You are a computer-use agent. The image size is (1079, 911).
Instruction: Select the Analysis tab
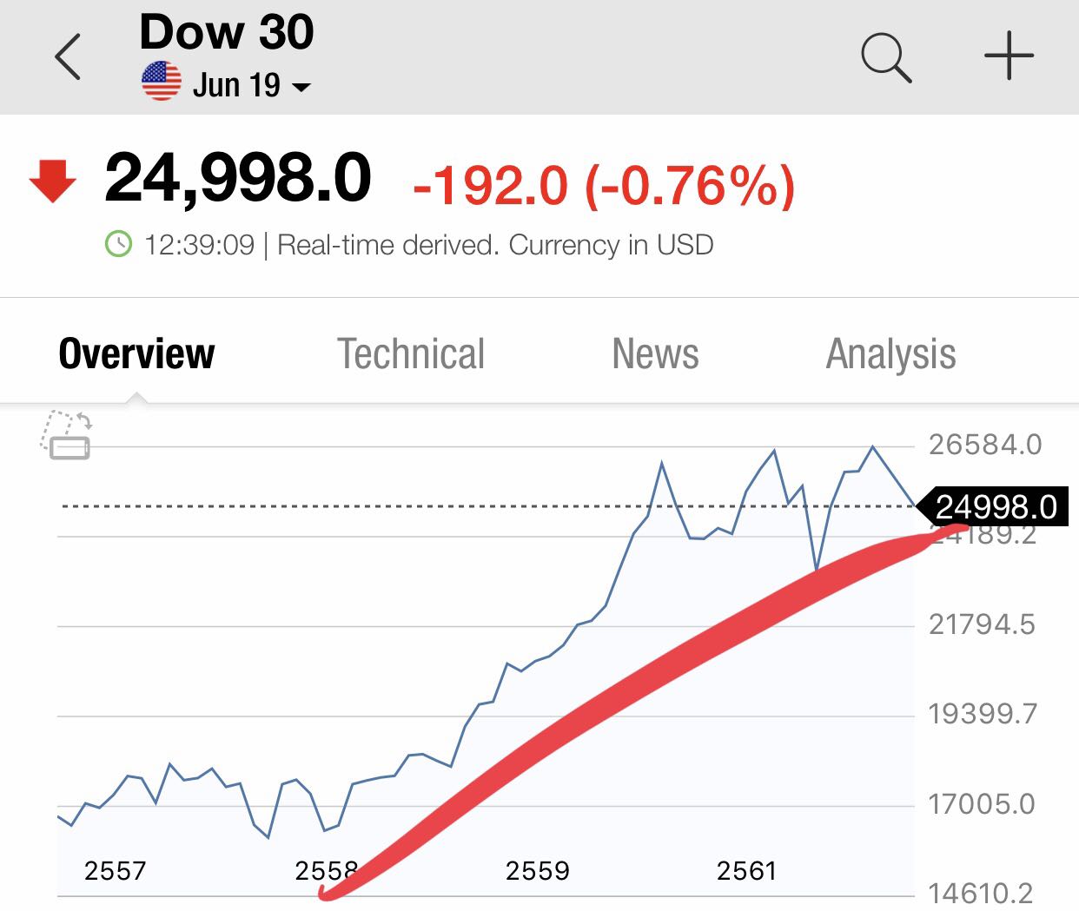click(890, 354)
